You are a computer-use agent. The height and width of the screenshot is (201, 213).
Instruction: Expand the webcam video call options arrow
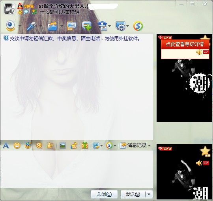tap(20, 26)
